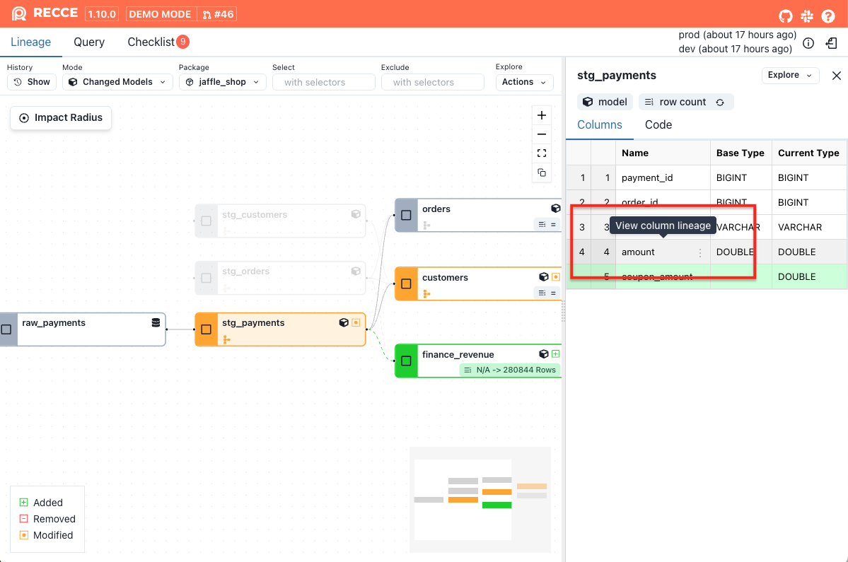Image resolution: width=848 pixels, height=562 pixels.
Task: Copy lineage graph to clipboard
Action: (x=542, y=172)
